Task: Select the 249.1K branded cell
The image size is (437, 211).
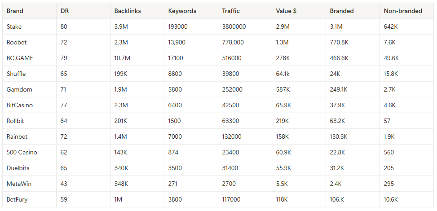Action: 353,89
